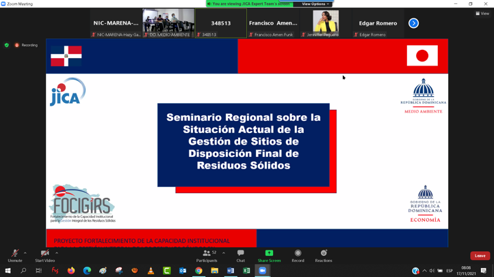Select Jenniffer Peguero's video tile

[x=326, y=23]
